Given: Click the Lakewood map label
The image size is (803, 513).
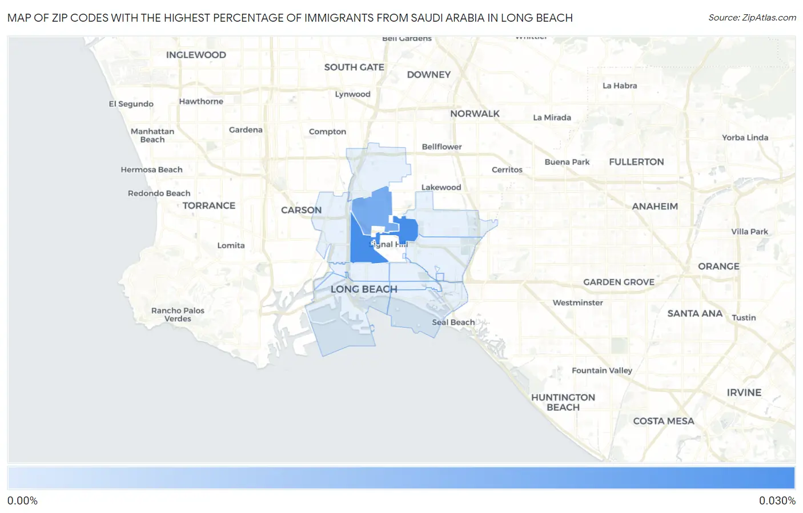Looking at the screenshot, I should coord(441,187).
